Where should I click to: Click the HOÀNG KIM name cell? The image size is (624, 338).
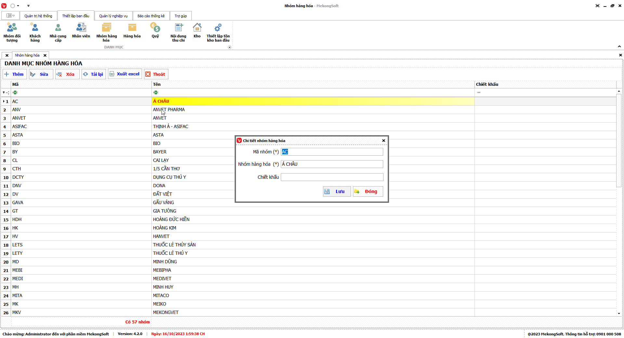[x=313, y=228]
